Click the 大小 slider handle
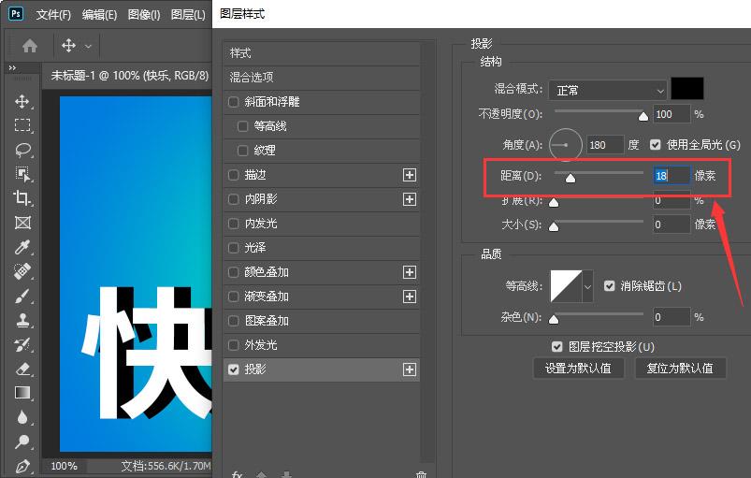 click(554, 226)
